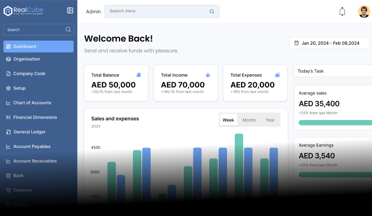Click the Company Code document icon
The height and width of the screenshot is (216, 372).
click(x=8, y=74)
